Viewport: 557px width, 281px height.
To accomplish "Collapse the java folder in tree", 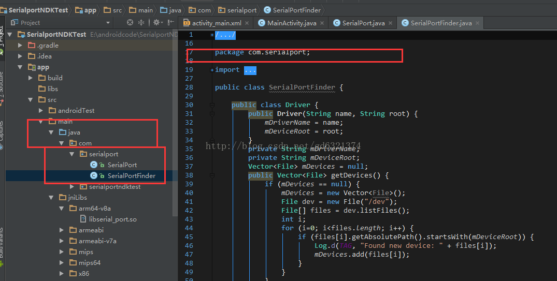I will [51, 132].
